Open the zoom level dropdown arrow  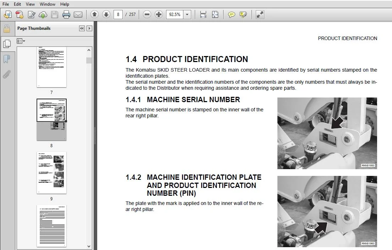coord(187,15)
